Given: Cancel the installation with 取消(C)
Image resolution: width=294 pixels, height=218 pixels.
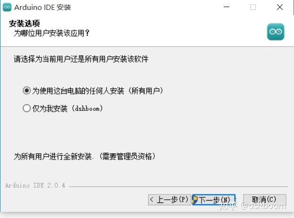Looking at the screenshot, I should coord(265,200).
